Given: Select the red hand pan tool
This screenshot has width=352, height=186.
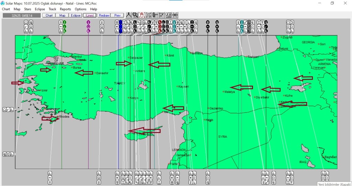Looking at the screenshot, I should pos(142,15).
